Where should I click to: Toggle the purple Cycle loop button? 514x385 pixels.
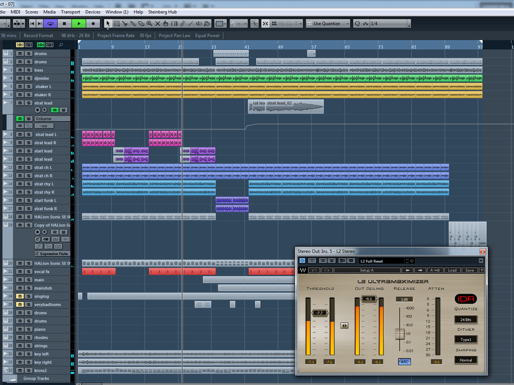pos(50,24)
